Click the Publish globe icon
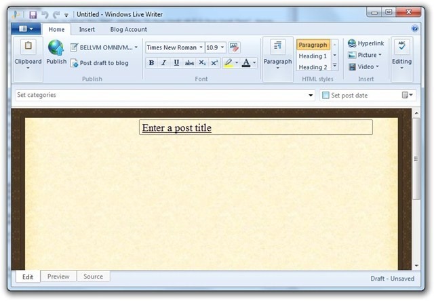 click(56, 47)
